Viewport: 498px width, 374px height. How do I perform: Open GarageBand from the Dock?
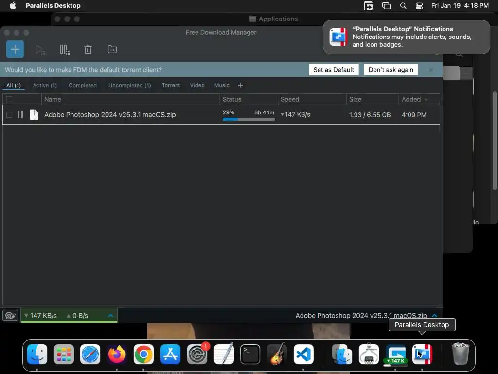277,355
